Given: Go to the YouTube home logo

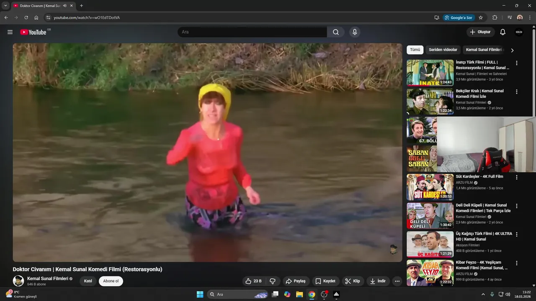Looking at the screenshot, I should [x=33, y=32].
